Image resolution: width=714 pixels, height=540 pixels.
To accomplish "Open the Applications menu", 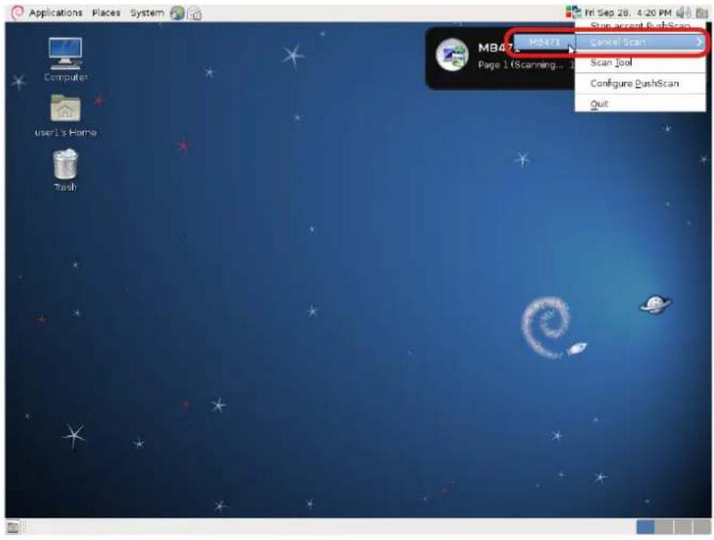I will (x=56, y=13).
